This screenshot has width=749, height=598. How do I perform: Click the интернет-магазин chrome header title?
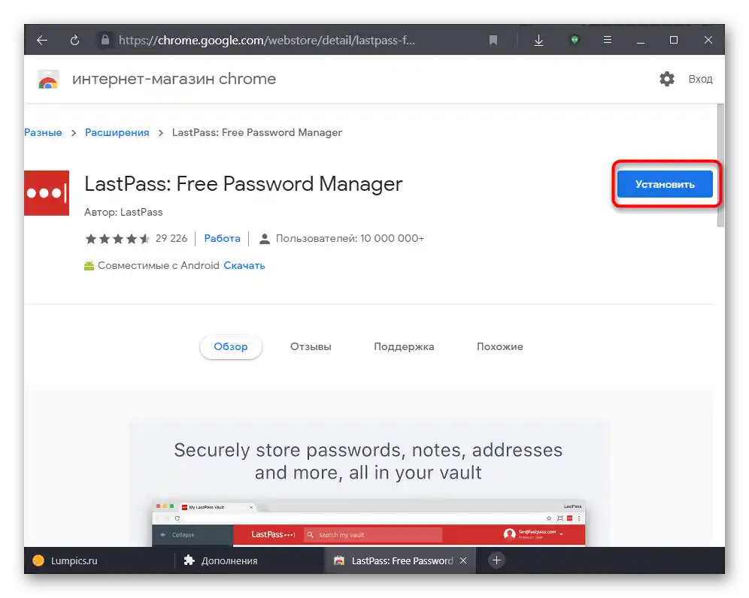[x=174, y=79]
